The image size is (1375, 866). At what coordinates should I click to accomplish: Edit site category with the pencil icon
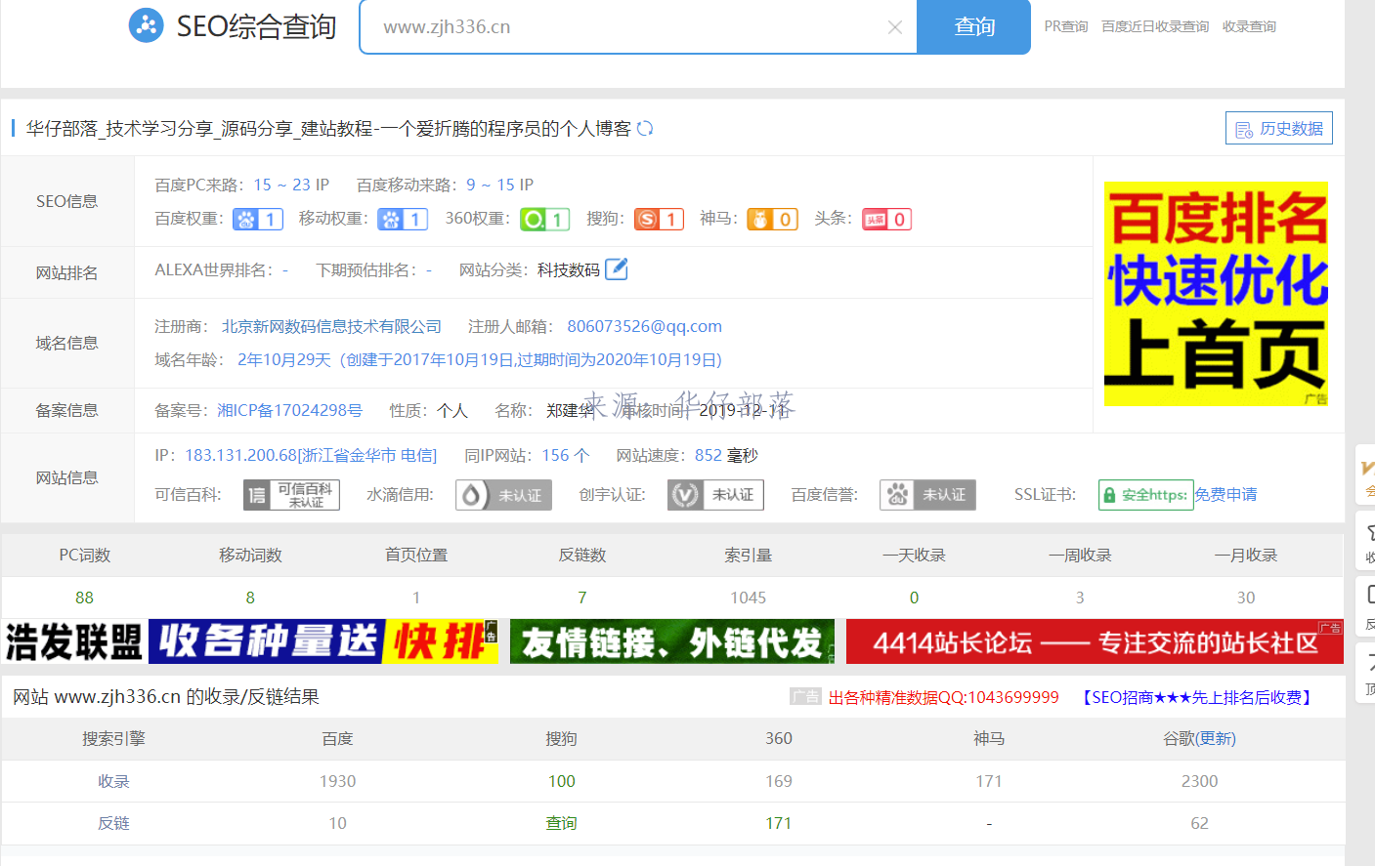tap(616, 268)
